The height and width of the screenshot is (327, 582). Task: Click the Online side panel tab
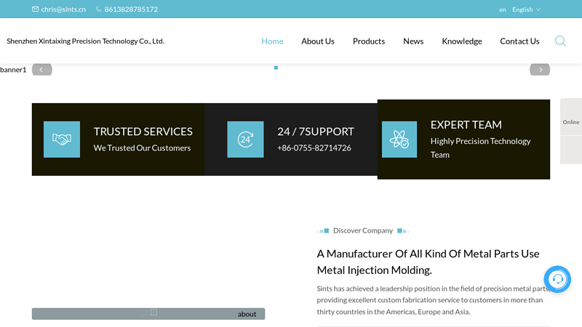coord(571,122)
